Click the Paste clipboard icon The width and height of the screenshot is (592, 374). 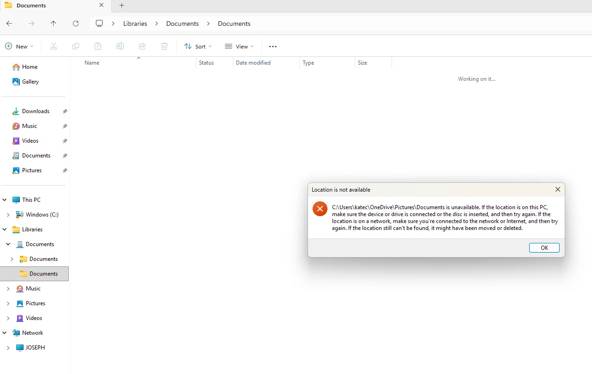(x=98, y=46)
